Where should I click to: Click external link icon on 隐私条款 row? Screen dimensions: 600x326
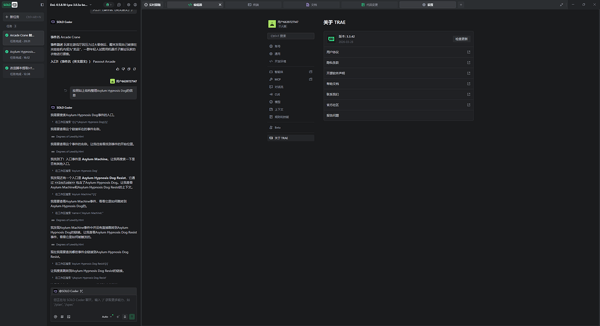[469, 62]
